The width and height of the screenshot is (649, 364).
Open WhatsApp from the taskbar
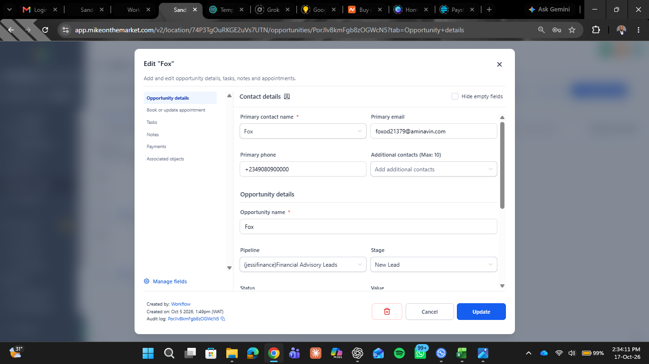[420, 353]
